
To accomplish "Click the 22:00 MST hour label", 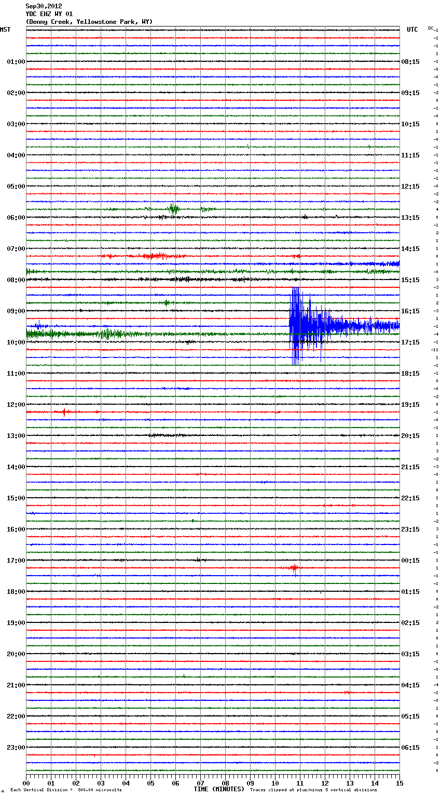I will coord(16,716).
